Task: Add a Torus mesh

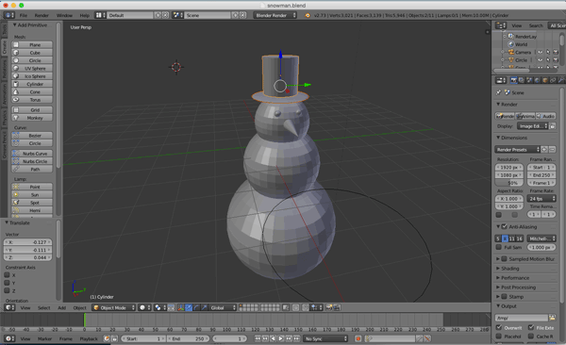Action: (x=32, y=100)
